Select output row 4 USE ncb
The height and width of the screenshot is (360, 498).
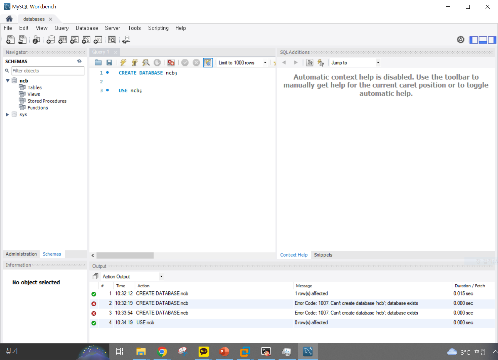292,323
